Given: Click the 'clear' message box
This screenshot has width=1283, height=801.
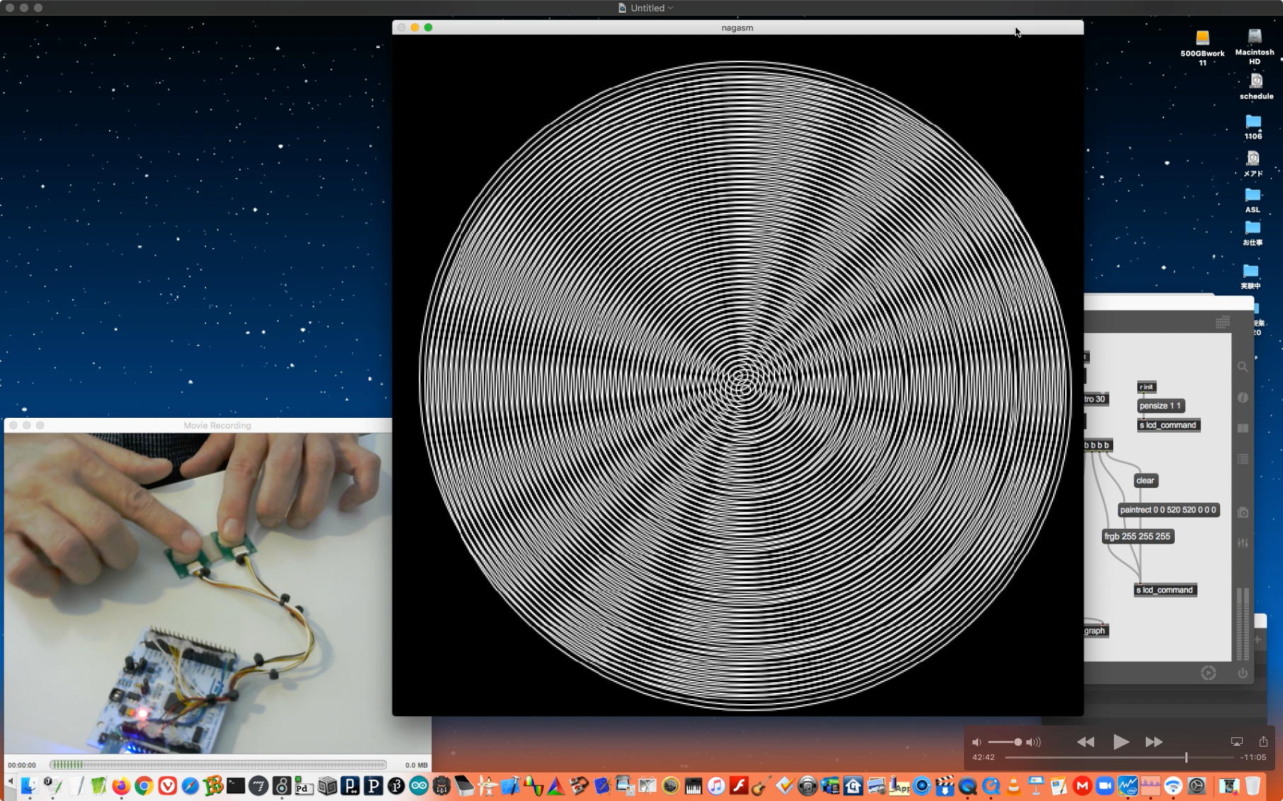Looking at the screenshot, I should tap(1145, 481).
